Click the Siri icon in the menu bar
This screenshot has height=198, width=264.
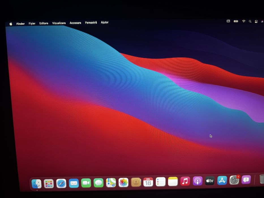[262, 21]
